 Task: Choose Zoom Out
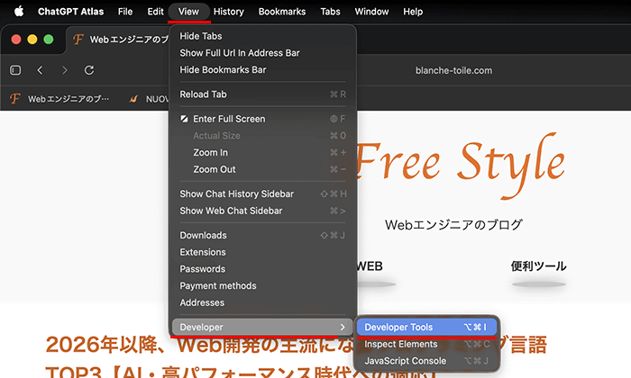coord(263,169)
